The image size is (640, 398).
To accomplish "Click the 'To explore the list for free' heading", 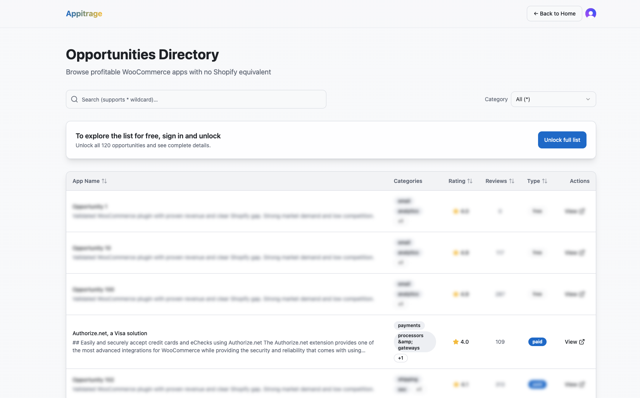I will point(148,136).
